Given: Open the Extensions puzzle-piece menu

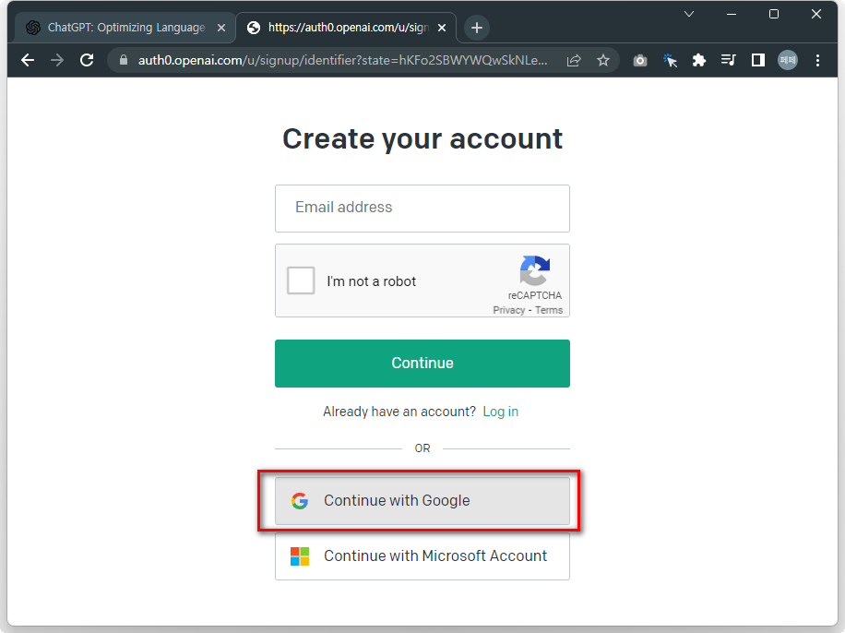Looking at the screenshot, I should pos(699,60).
